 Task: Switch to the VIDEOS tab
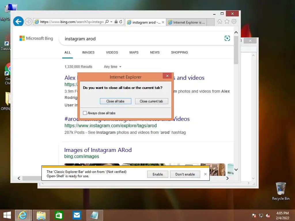tap(112, 52)
